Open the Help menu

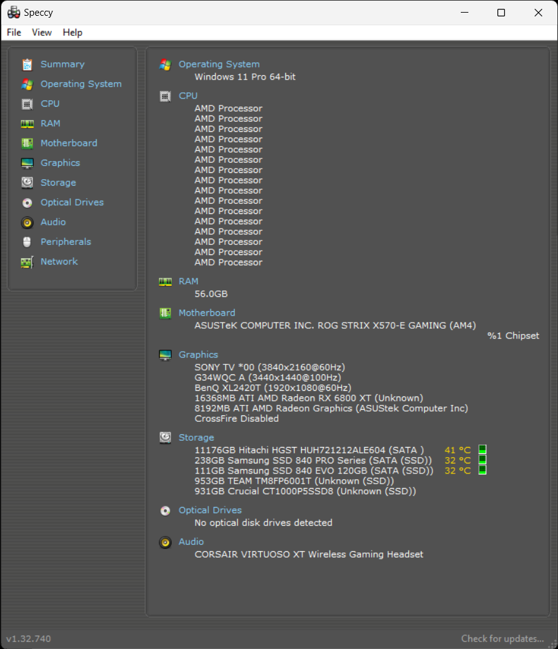click(x=73, y=32)
